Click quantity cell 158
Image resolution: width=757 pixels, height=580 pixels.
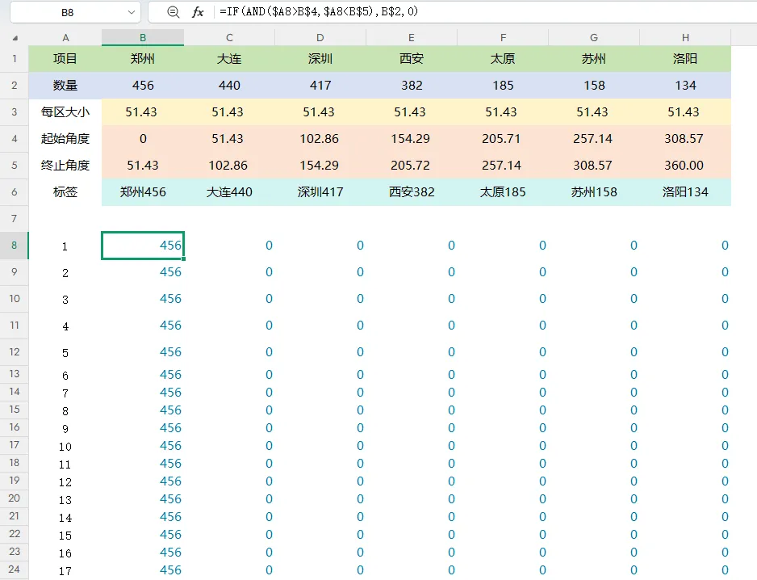point(594,86)
